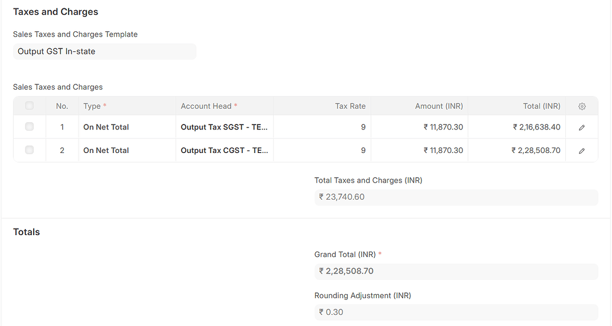This screenshot has height=326, width=612.
Task: Click Grand Total (INR) label
Action: (x=345, y=255)
